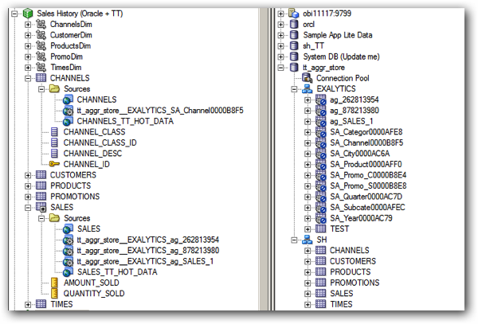Click the ag_262813954 aggregate table icon in the EXALYTICS schema
This screenshot has height=324, width=478.
321,100
